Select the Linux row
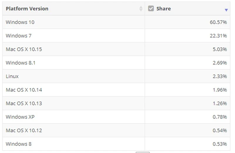Screen dimensions: 235x153 pos(116,76)
